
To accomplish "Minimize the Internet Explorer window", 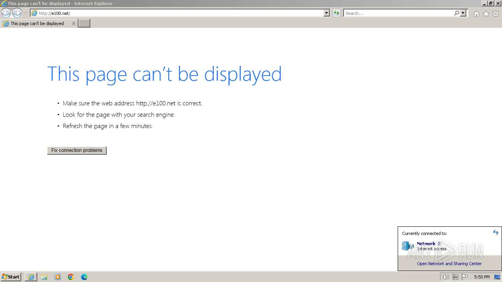I will point(484,4).
